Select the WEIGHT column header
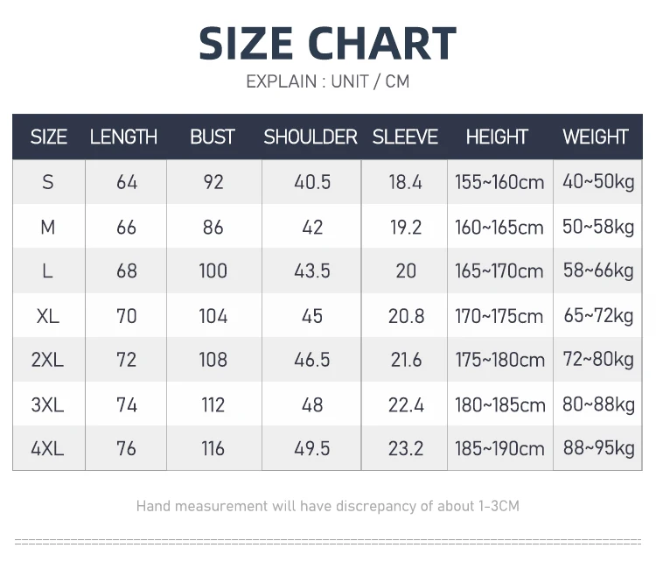 [x=596, y=137]
